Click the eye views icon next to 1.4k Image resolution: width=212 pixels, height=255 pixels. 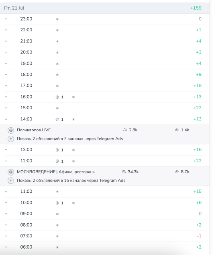[x=177, y=130]
